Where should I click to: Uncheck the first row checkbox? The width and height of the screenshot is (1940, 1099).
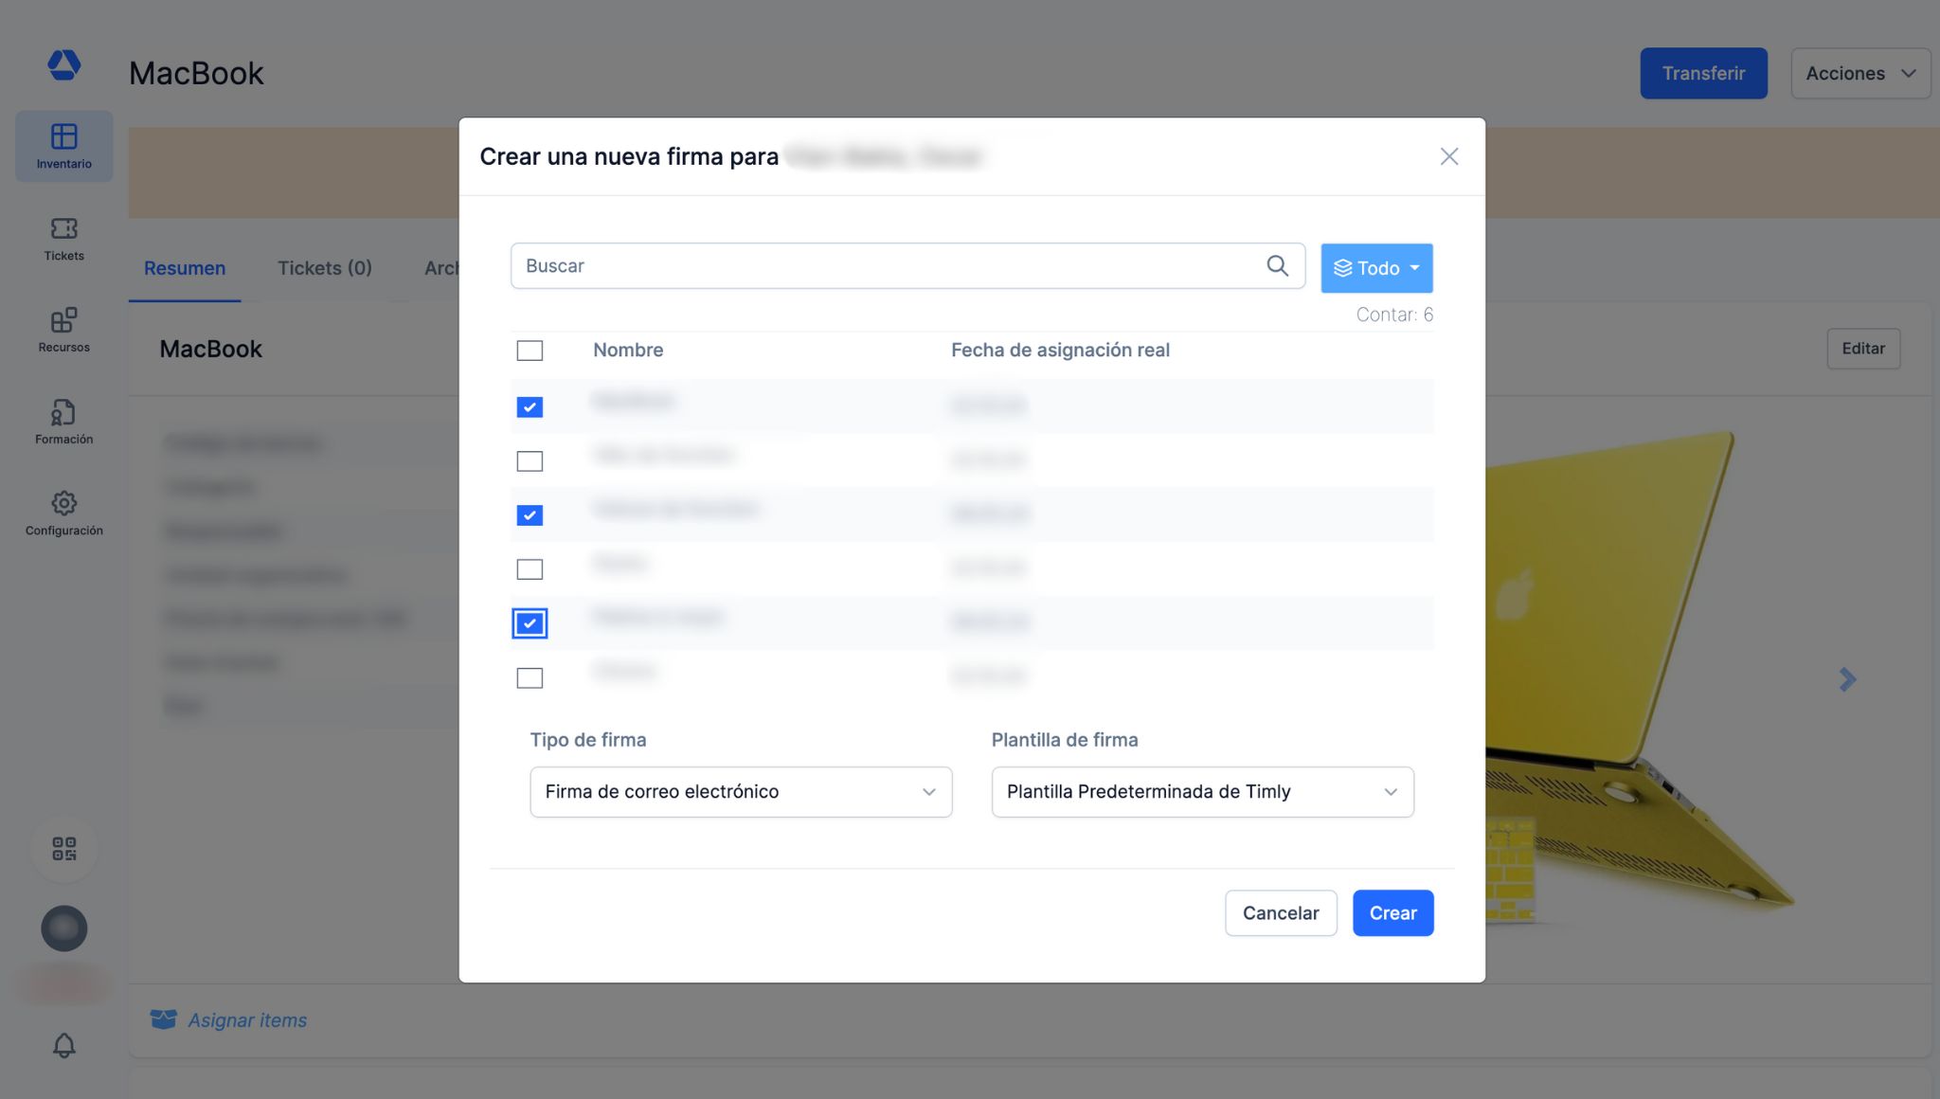click(530, 407)
